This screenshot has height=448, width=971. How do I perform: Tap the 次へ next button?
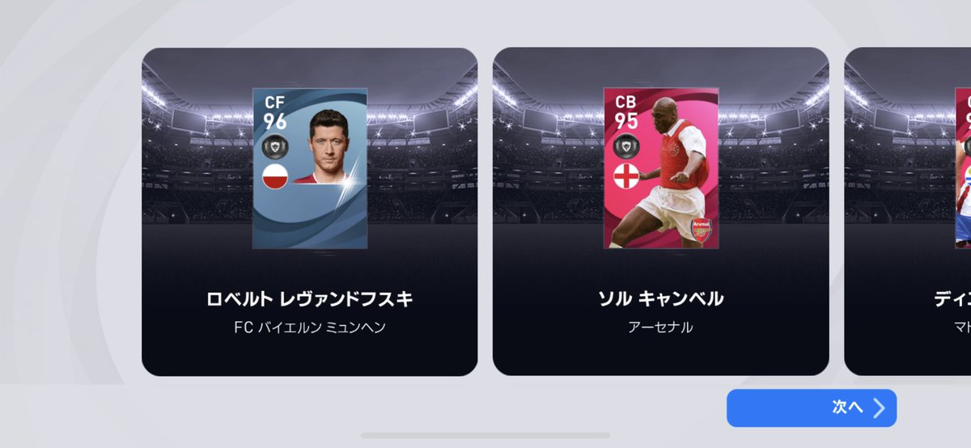812,408
